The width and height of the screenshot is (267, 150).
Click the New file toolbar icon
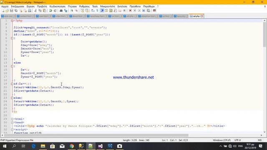(3, 10)
